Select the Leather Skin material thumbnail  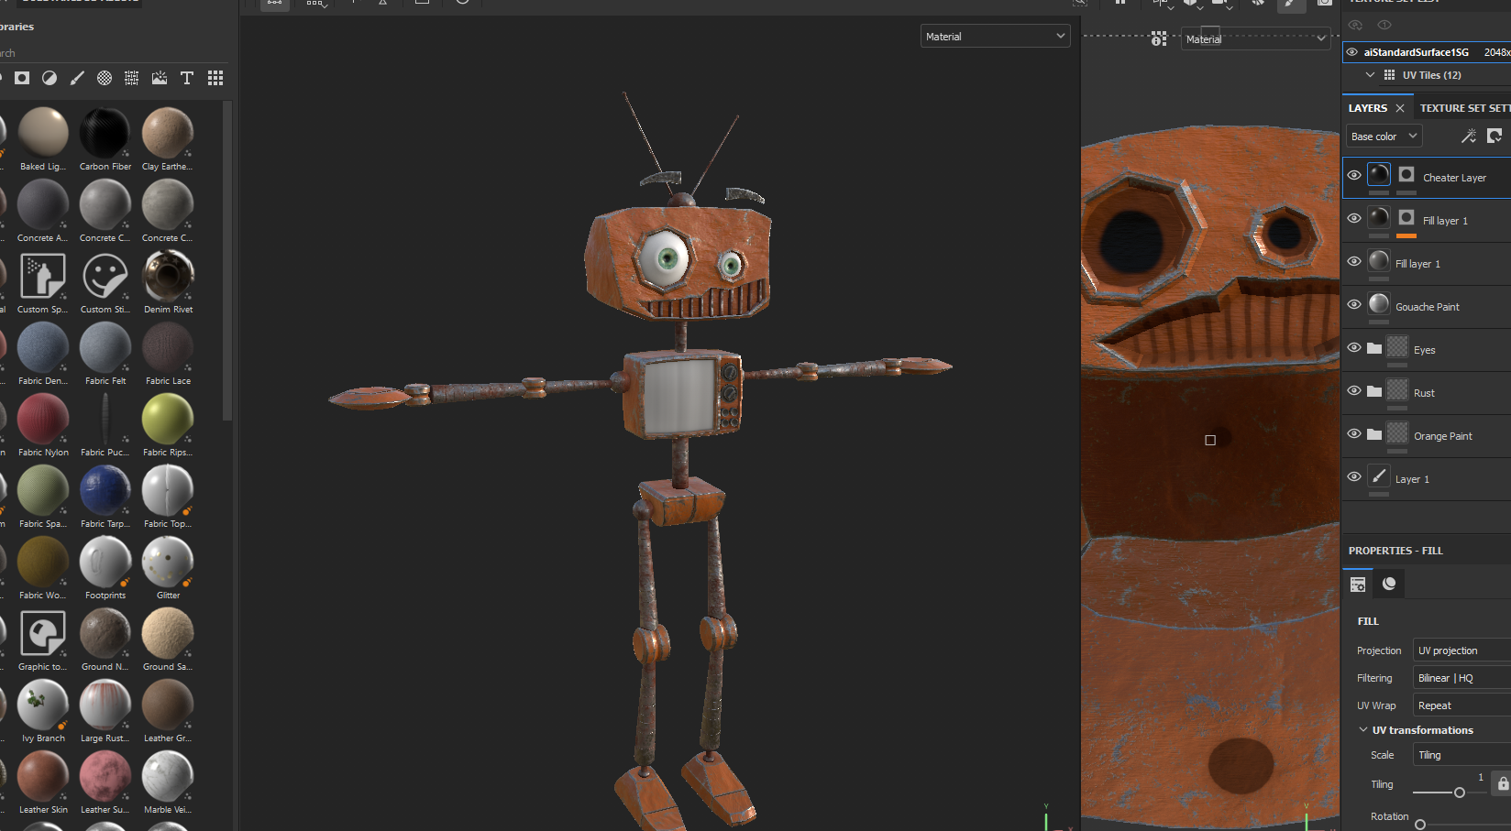pyautogui.click(x=43, y=776)
